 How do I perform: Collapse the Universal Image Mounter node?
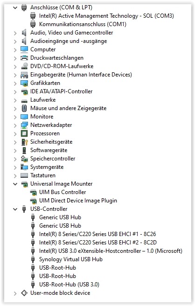pyautogui.click(x=15, y=184)
